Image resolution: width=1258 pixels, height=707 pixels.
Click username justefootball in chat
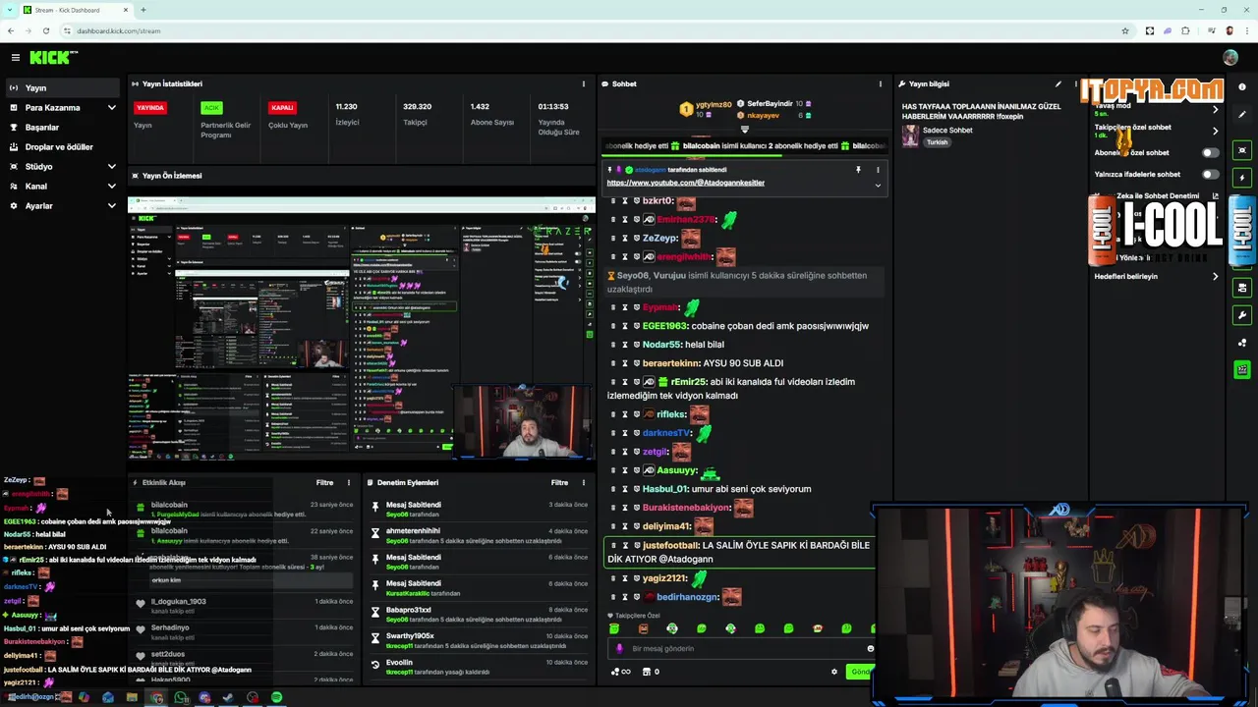[x=670, y=545]
